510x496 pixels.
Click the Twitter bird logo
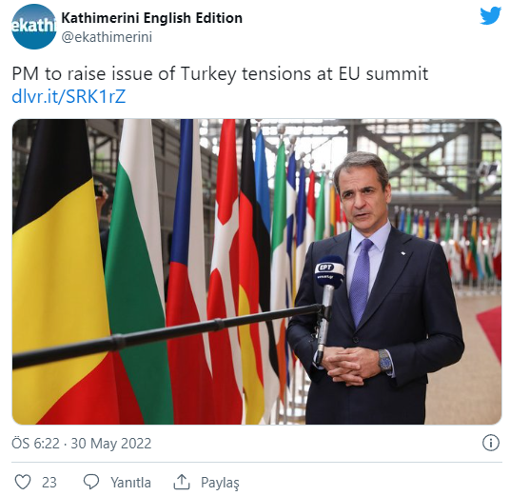point(490,15)
